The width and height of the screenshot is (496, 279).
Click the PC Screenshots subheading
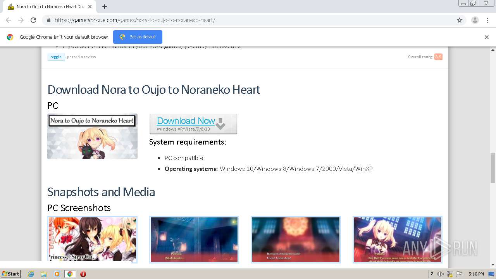(x=79, y=208)
